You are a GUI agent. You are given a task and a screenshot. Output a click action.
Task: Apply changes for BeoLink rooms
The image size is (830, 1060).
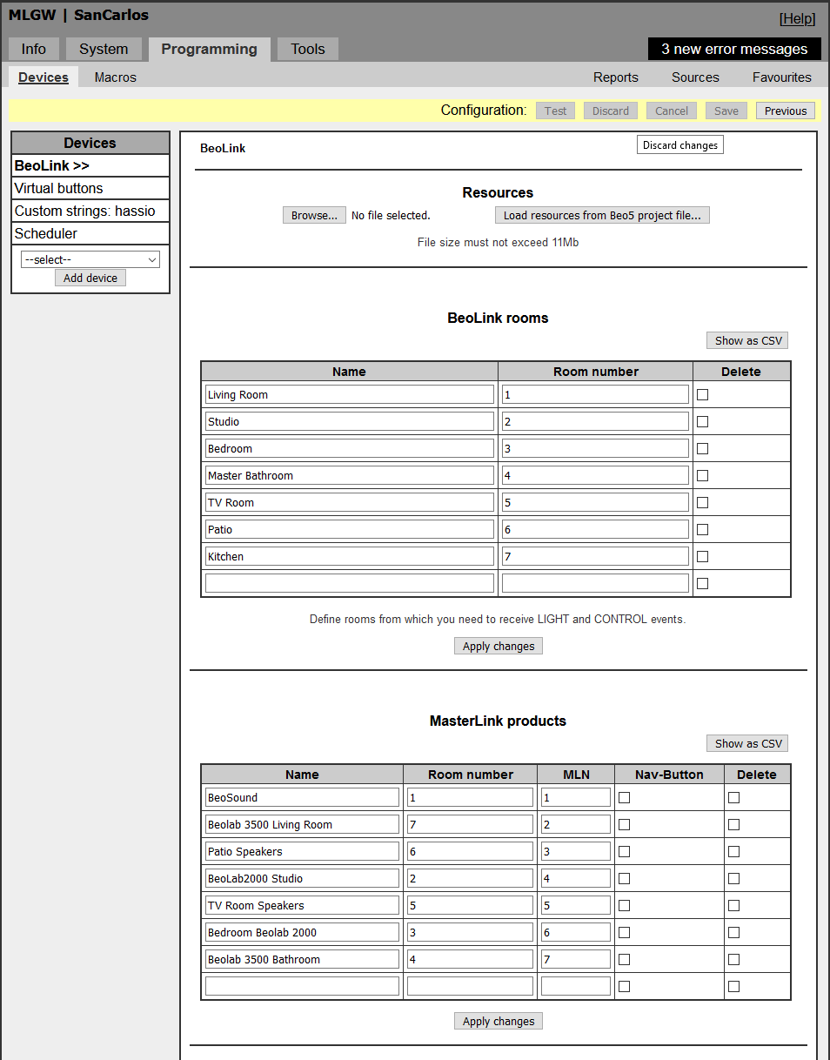[499, 646]
